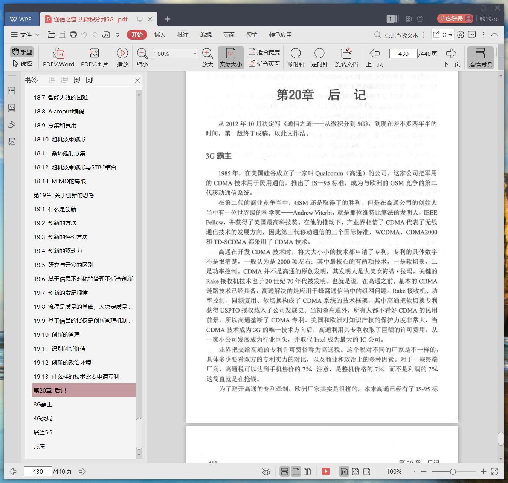Image resolution: width=508 pixels, height=483 pixels.
Task: Click the open folder icon
Action: pyautogui.click(x=52, y=35)
